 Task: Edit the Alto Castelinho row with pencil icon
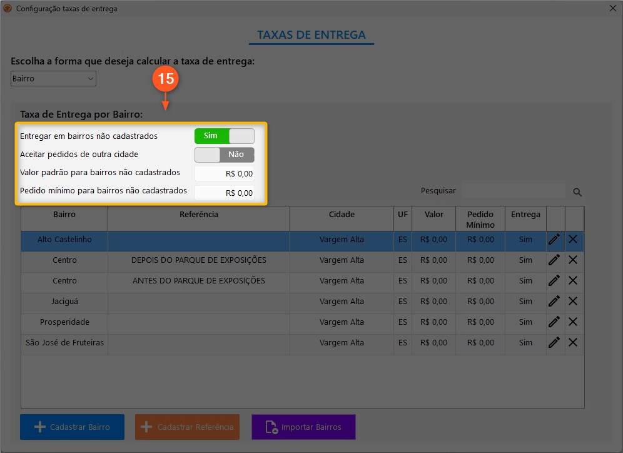[x=554, y=240]
